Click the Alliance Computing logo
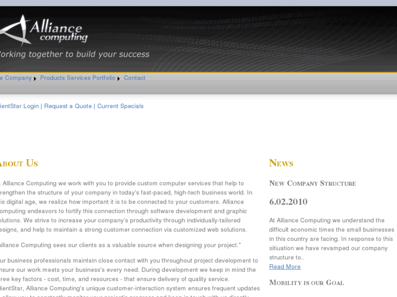397x297 pixels. click(x=44, y=30)
